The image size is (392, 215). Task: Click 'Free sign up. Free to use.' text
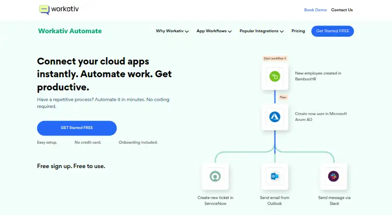71,166
